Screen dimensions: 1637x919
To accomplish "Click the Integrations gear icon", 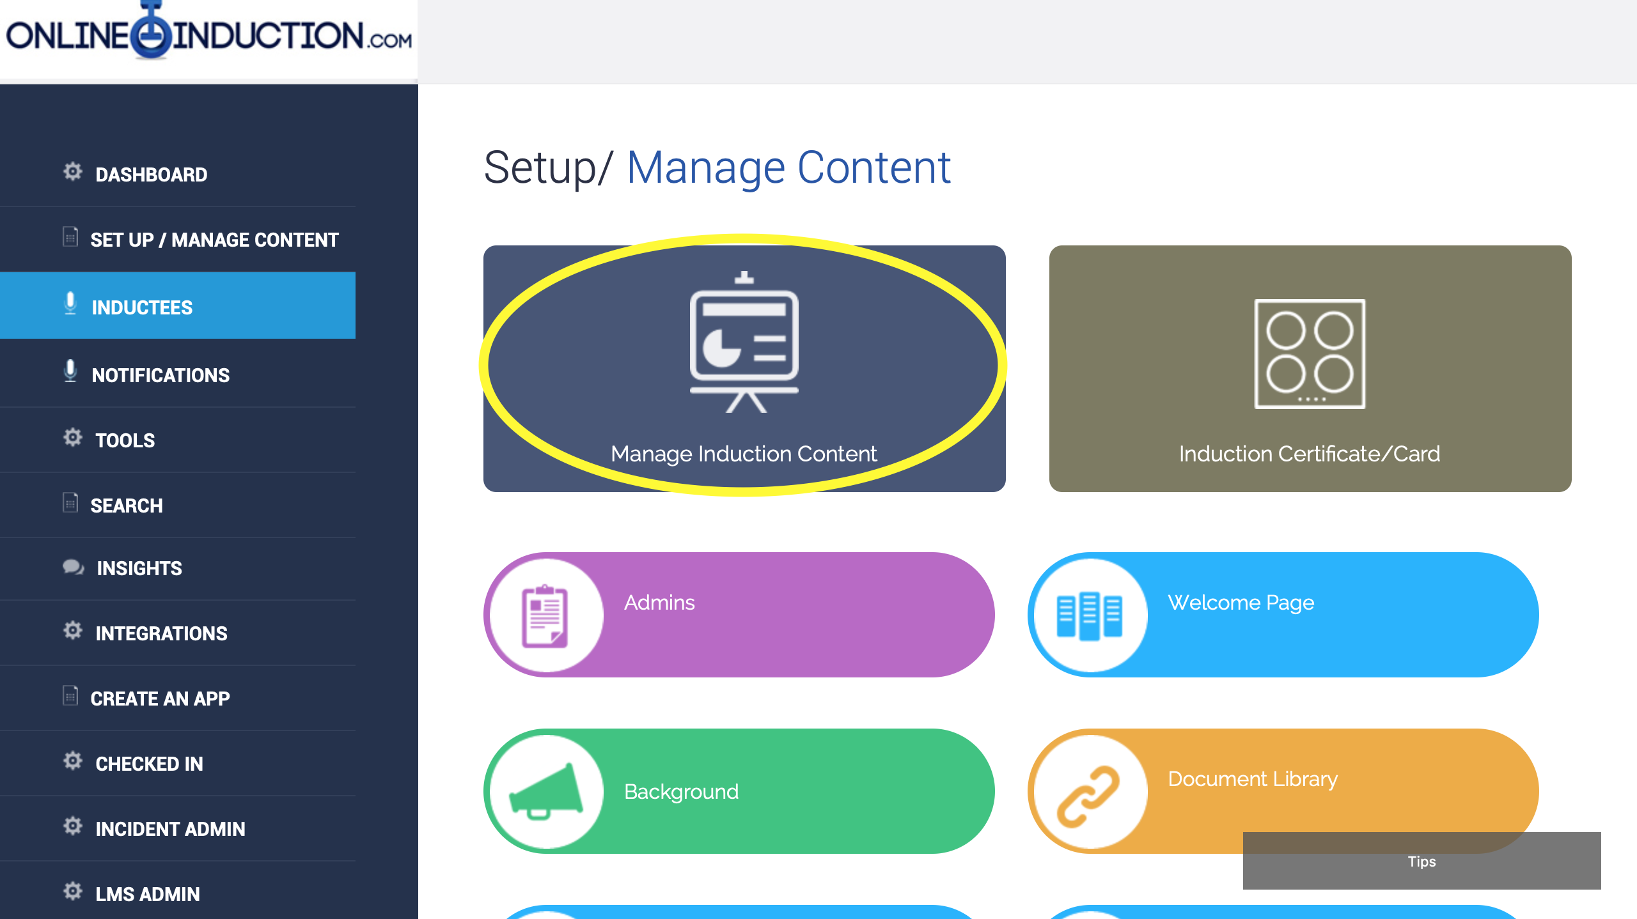I will click(x=73, y=631).
